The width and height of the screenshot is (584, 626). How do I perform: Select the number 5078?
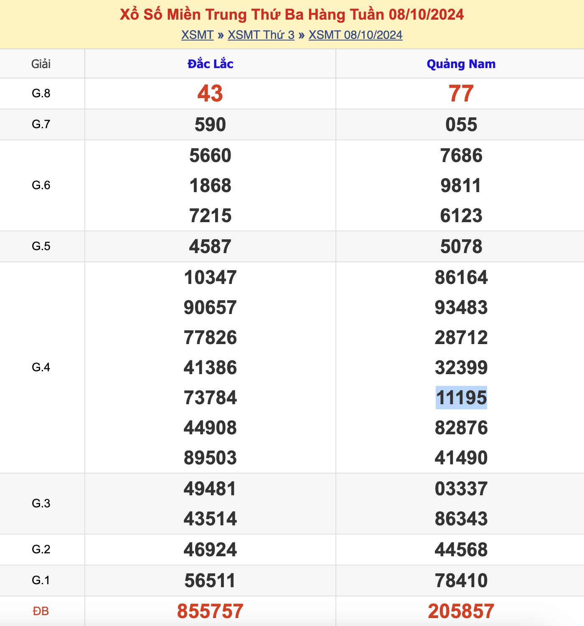[461, 246]
